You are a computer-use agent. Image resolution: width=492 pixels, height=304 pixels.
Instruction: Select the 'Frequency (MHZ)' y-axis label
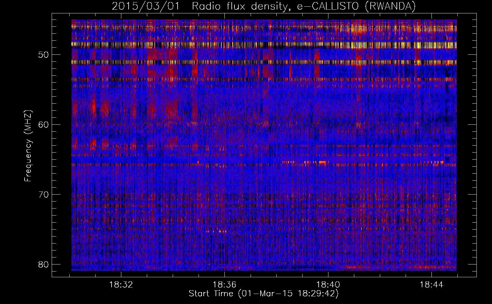(28, 146)
